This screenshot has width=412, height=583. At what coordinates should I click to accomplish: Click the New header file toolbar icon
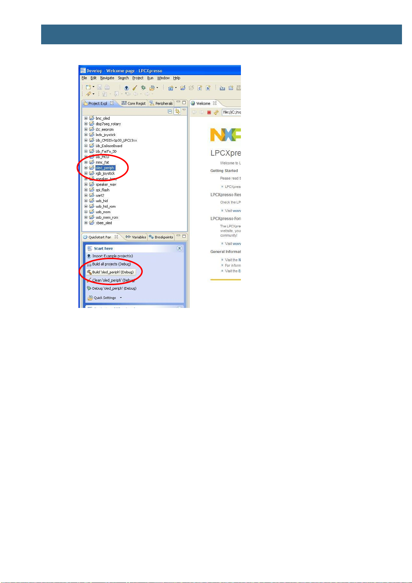coord(208,88)
